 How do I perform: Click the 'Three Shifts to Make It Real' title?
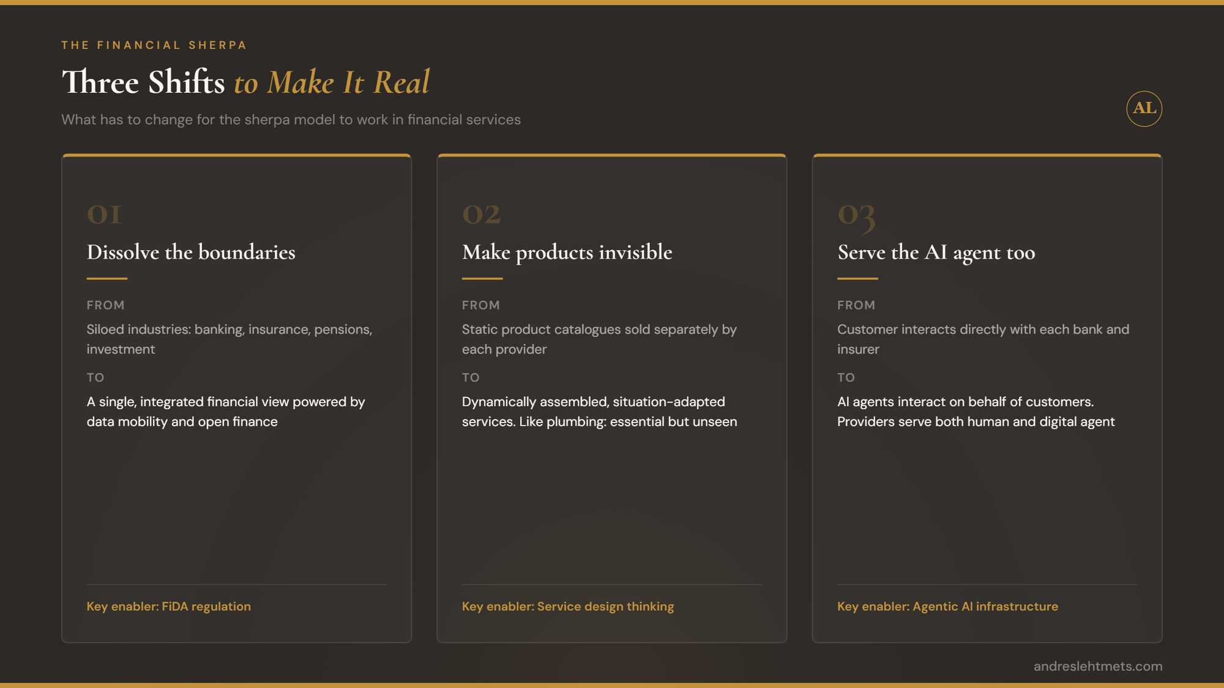pos(245,82)
